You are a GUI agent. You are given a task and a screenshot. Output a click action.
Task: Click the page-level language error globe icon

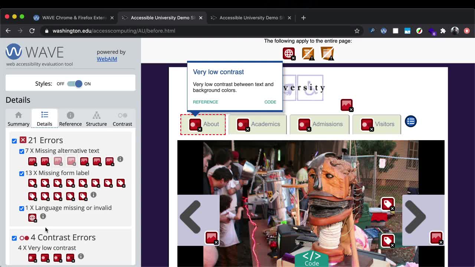click(289, 53)
